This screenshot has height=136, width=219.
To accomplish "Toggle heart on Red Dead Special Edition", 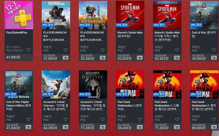I will 177,119.
